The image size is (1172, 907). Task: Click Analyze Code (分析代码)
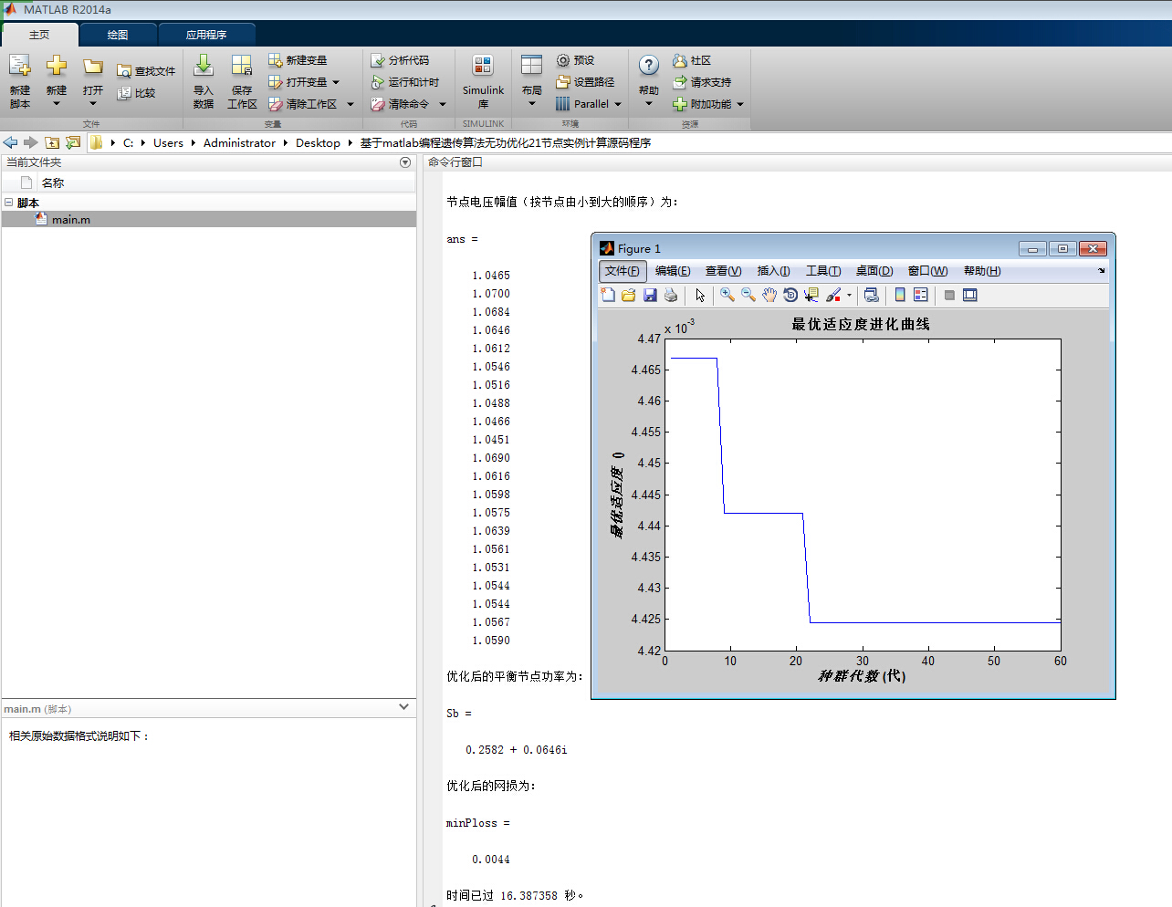pyautogui.click(x=400, y=59)
